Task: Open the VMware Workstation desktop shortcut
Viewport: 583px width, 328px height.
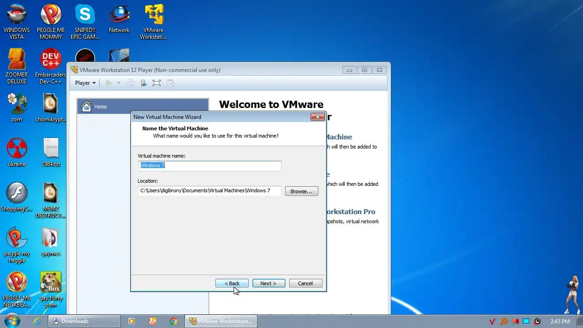Action: pos(153,22)
